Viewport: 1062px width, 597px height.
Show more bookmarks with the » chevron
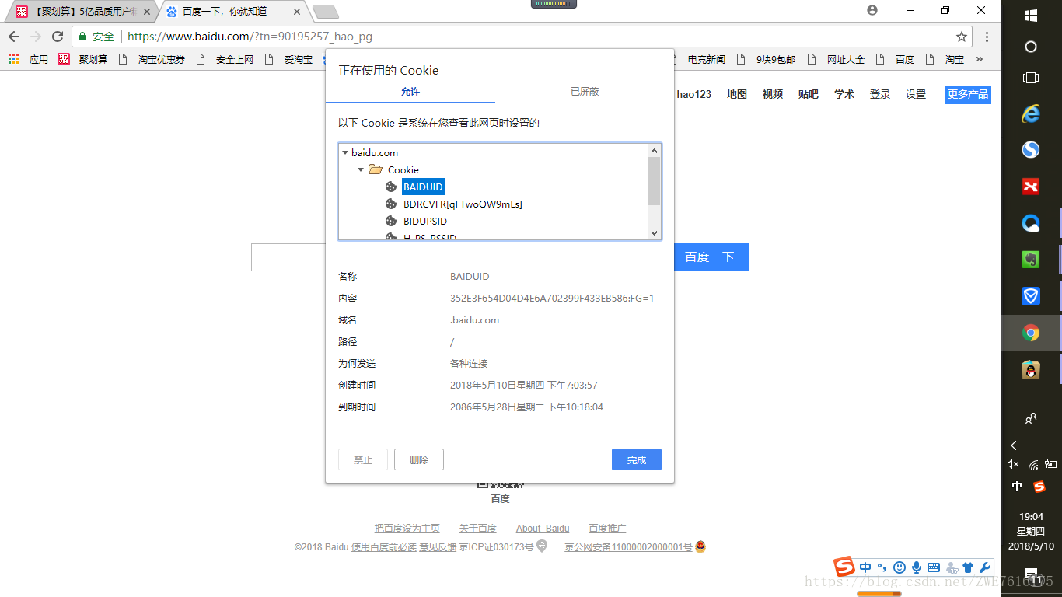[x=980, y=59]
